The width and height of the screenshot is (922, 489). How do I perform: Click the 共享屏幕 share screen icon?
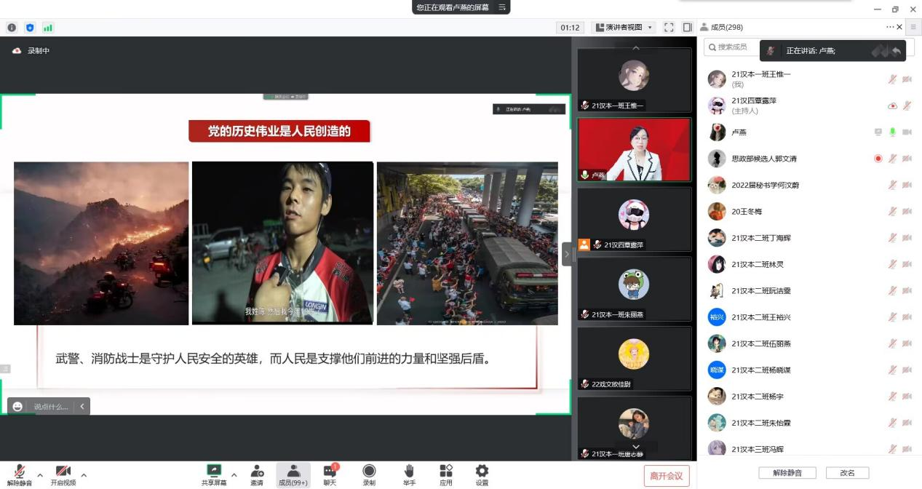[214, 475]
